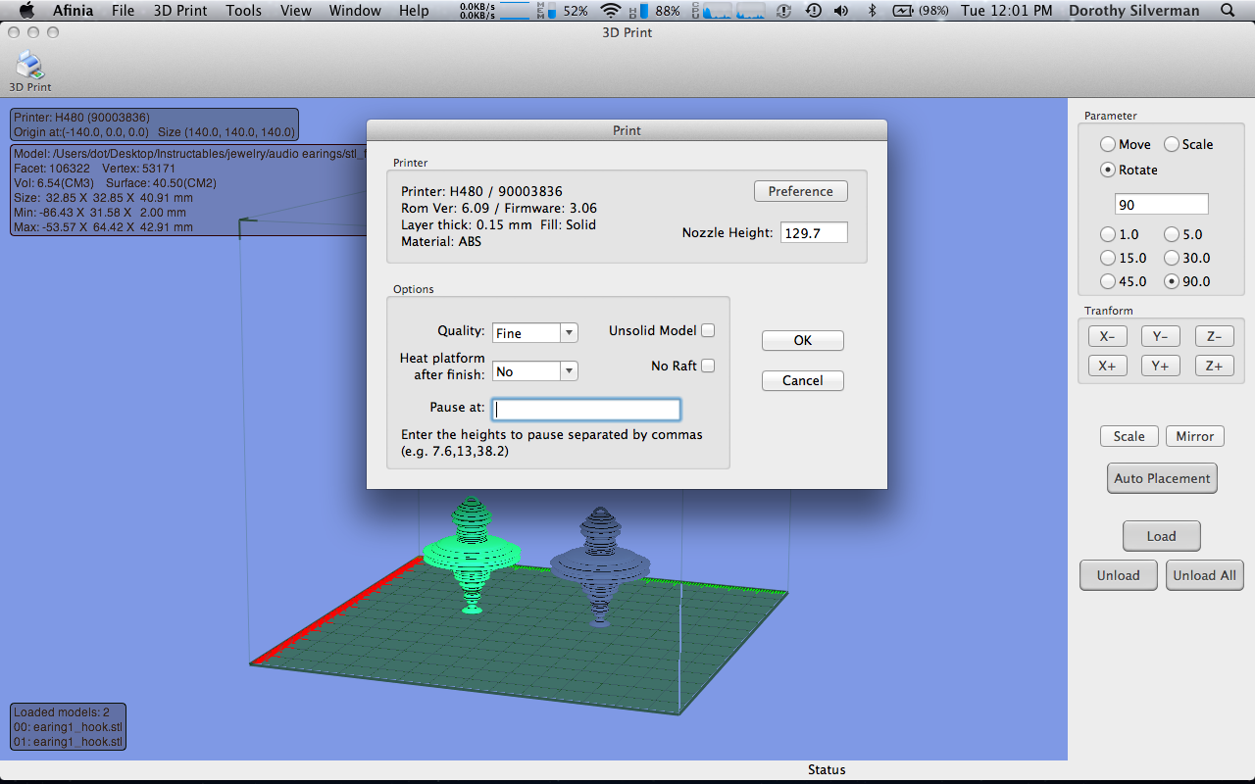Enable the No Raft checkbox
Screen dimensions: 1255x784
(708, 366)
